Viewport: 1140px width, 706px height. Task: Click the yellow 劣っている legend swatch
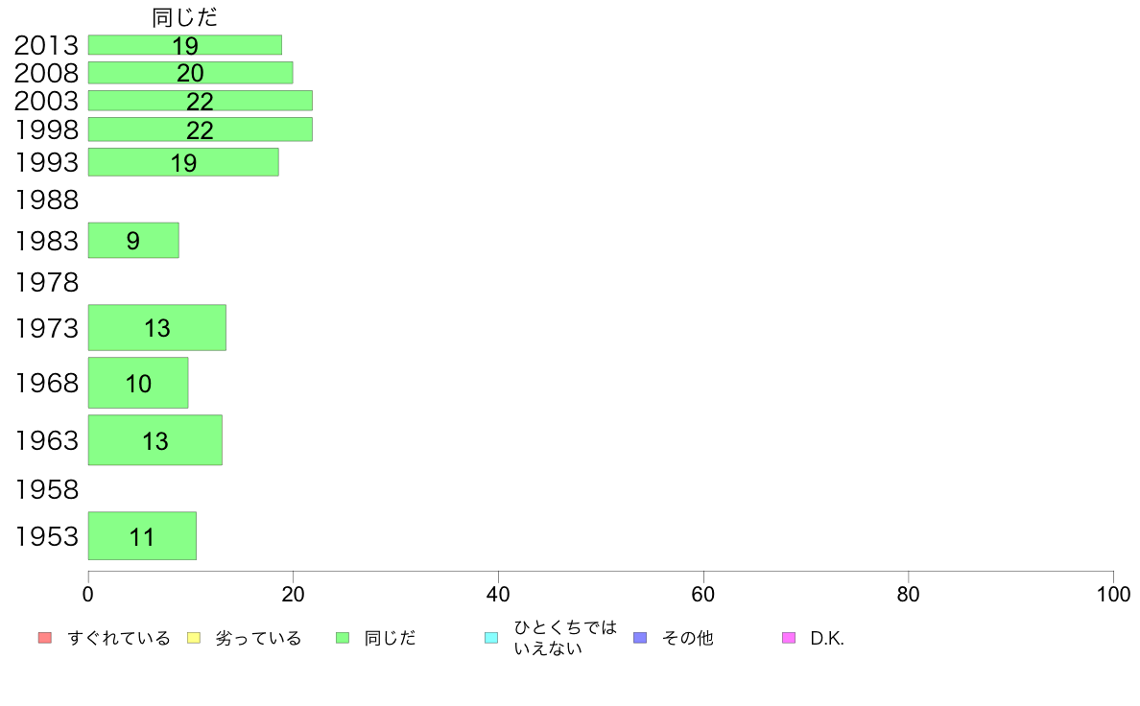[194, 638]
